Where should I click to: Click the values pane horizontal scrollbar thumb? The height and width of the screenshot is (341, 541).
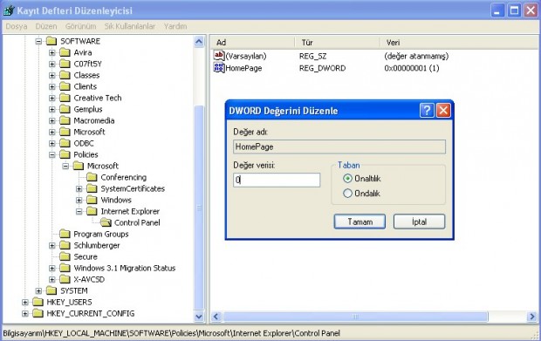pos(355,317)
